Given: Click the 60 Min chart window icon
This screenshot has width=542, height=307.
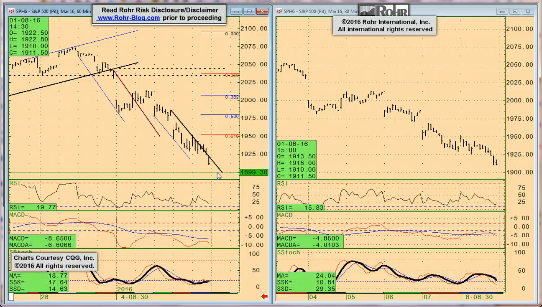Looking at the screenshot, I should point(12,11).
